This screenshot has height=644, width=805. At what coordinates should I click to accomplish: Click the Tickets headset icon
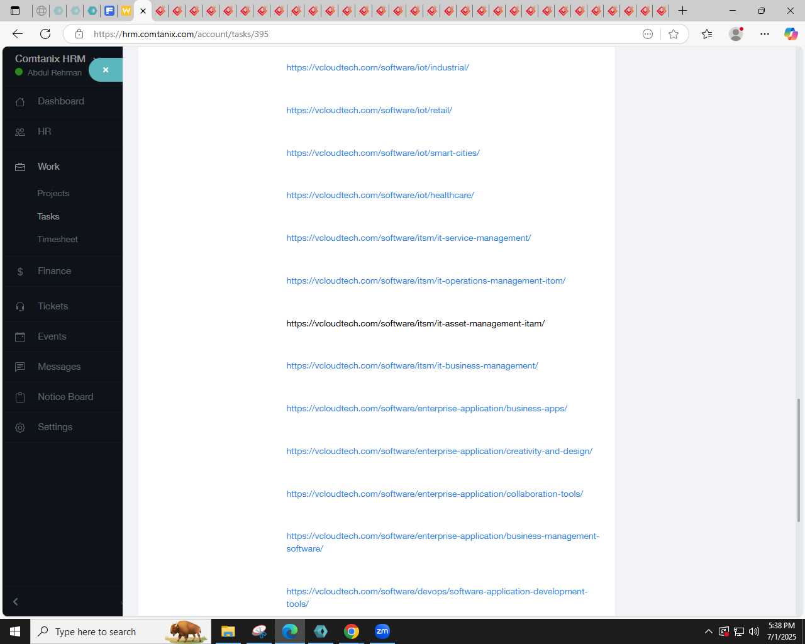click(x=20, y=306)
